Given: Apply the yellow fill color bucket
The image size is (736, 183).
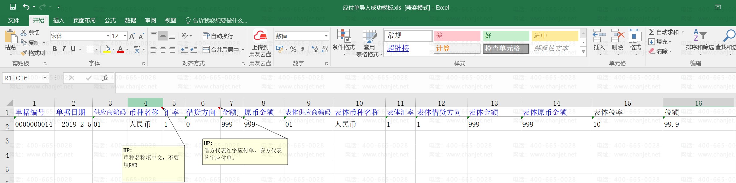Looking at the screenshot, I should pos(107,49).
